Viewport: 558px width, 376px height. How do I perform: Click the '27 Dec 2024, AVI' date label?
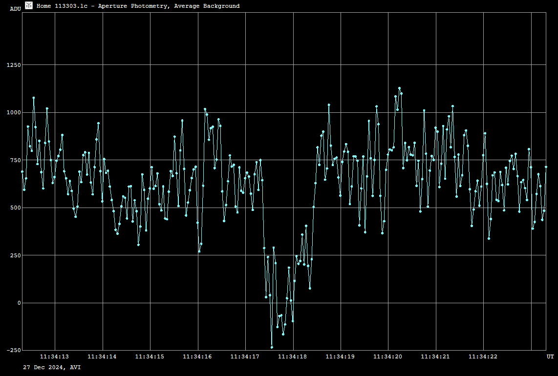[x=52, y=368]
